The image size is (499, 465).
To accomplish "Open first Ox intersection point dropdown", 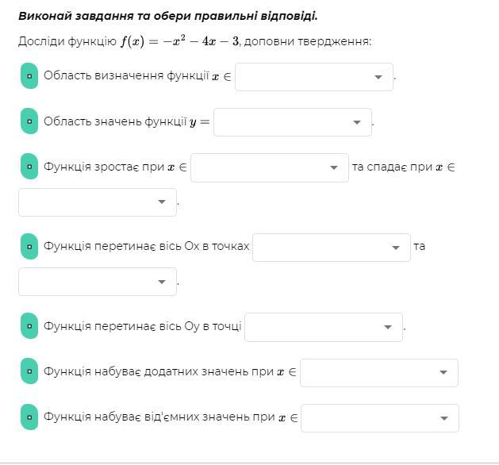I will (x=331, y=247).
